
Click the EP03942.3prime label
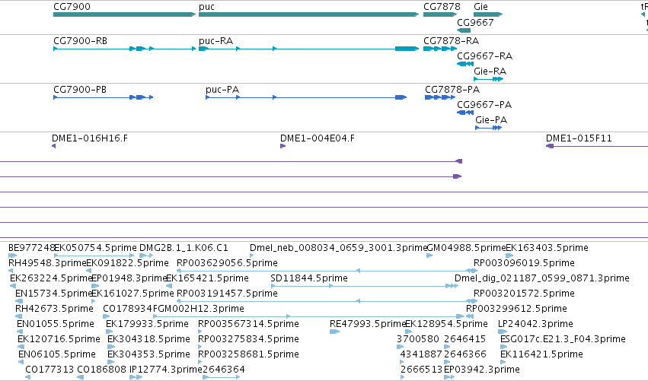tap(481, 370)
